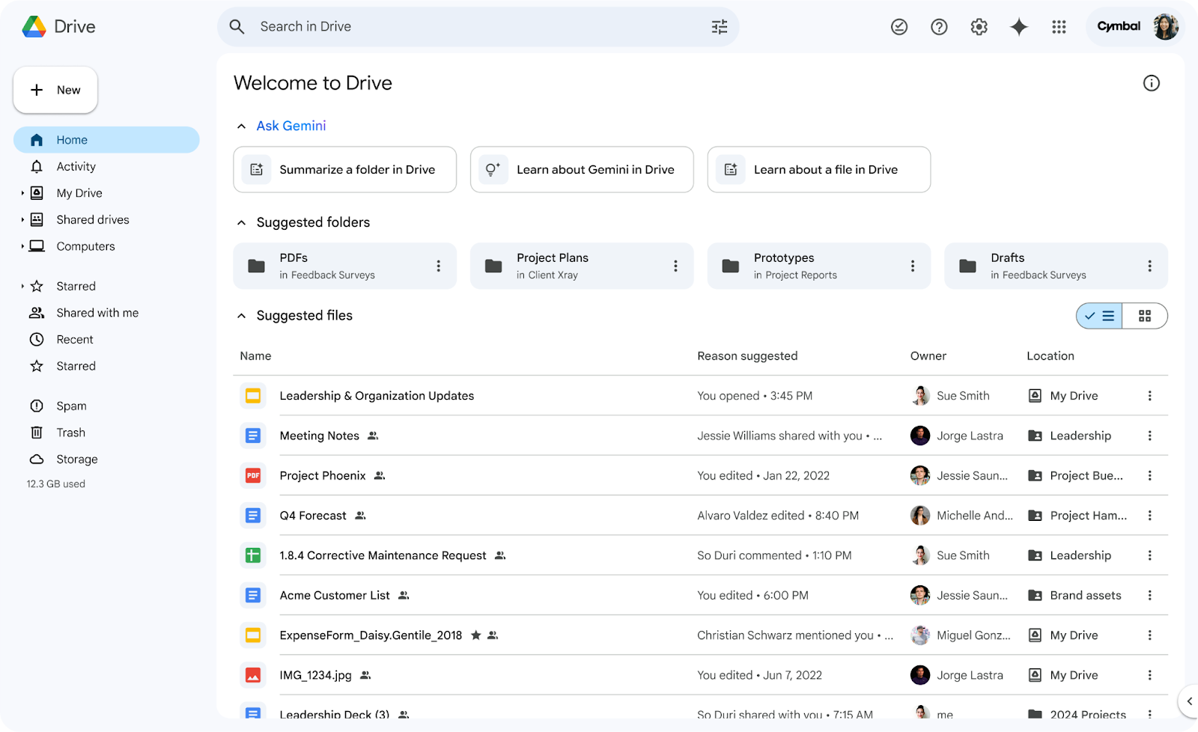
Task: Click the star on ExpenseForm_Daisy.Gentile_2018
Action: [475, 635]
